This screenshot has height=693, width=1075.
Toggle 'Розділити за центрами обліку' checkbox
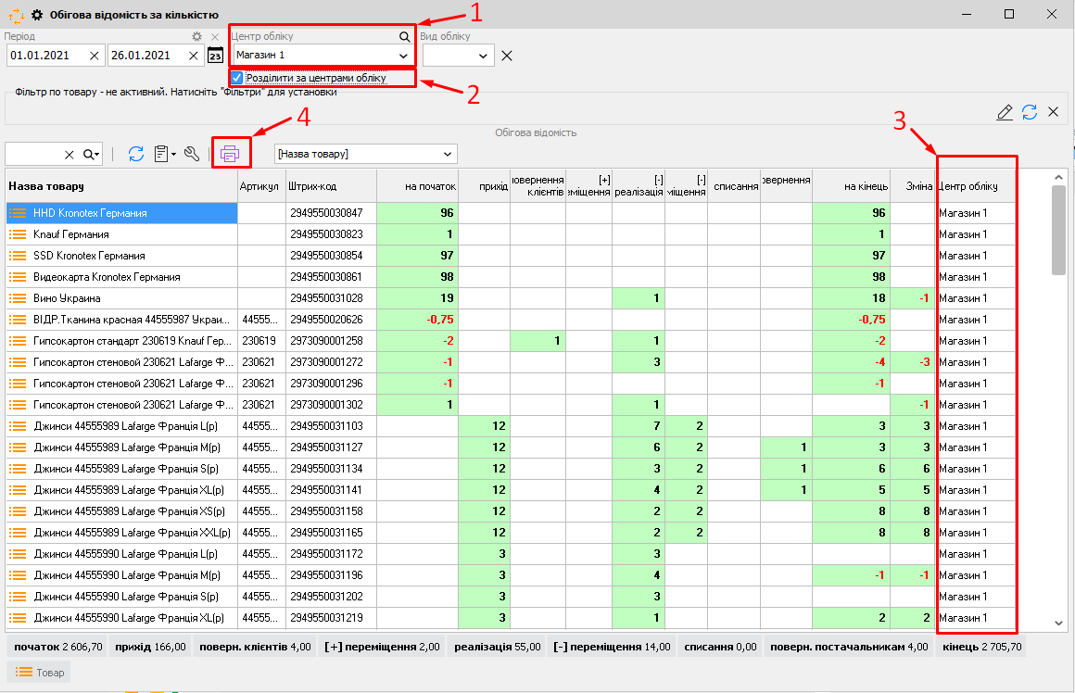[238, 78]
